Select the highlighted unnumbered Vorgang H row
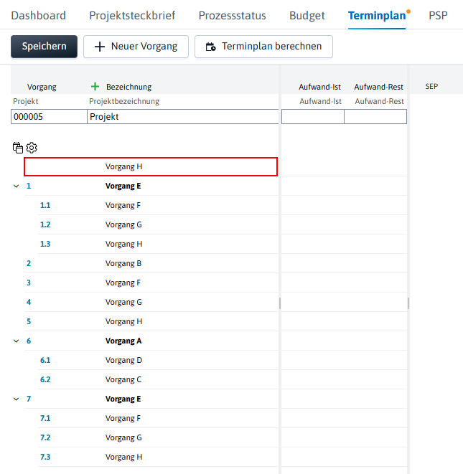The image size is (463, 474). (151, 166)
